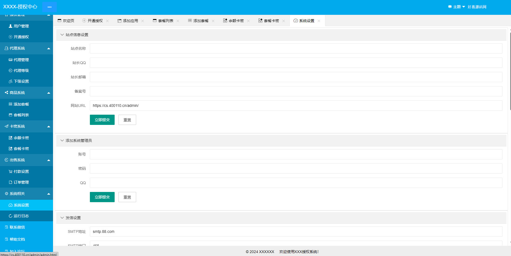Collapse the site info settings panel
The image size is (511, 256).
point(62,35)
